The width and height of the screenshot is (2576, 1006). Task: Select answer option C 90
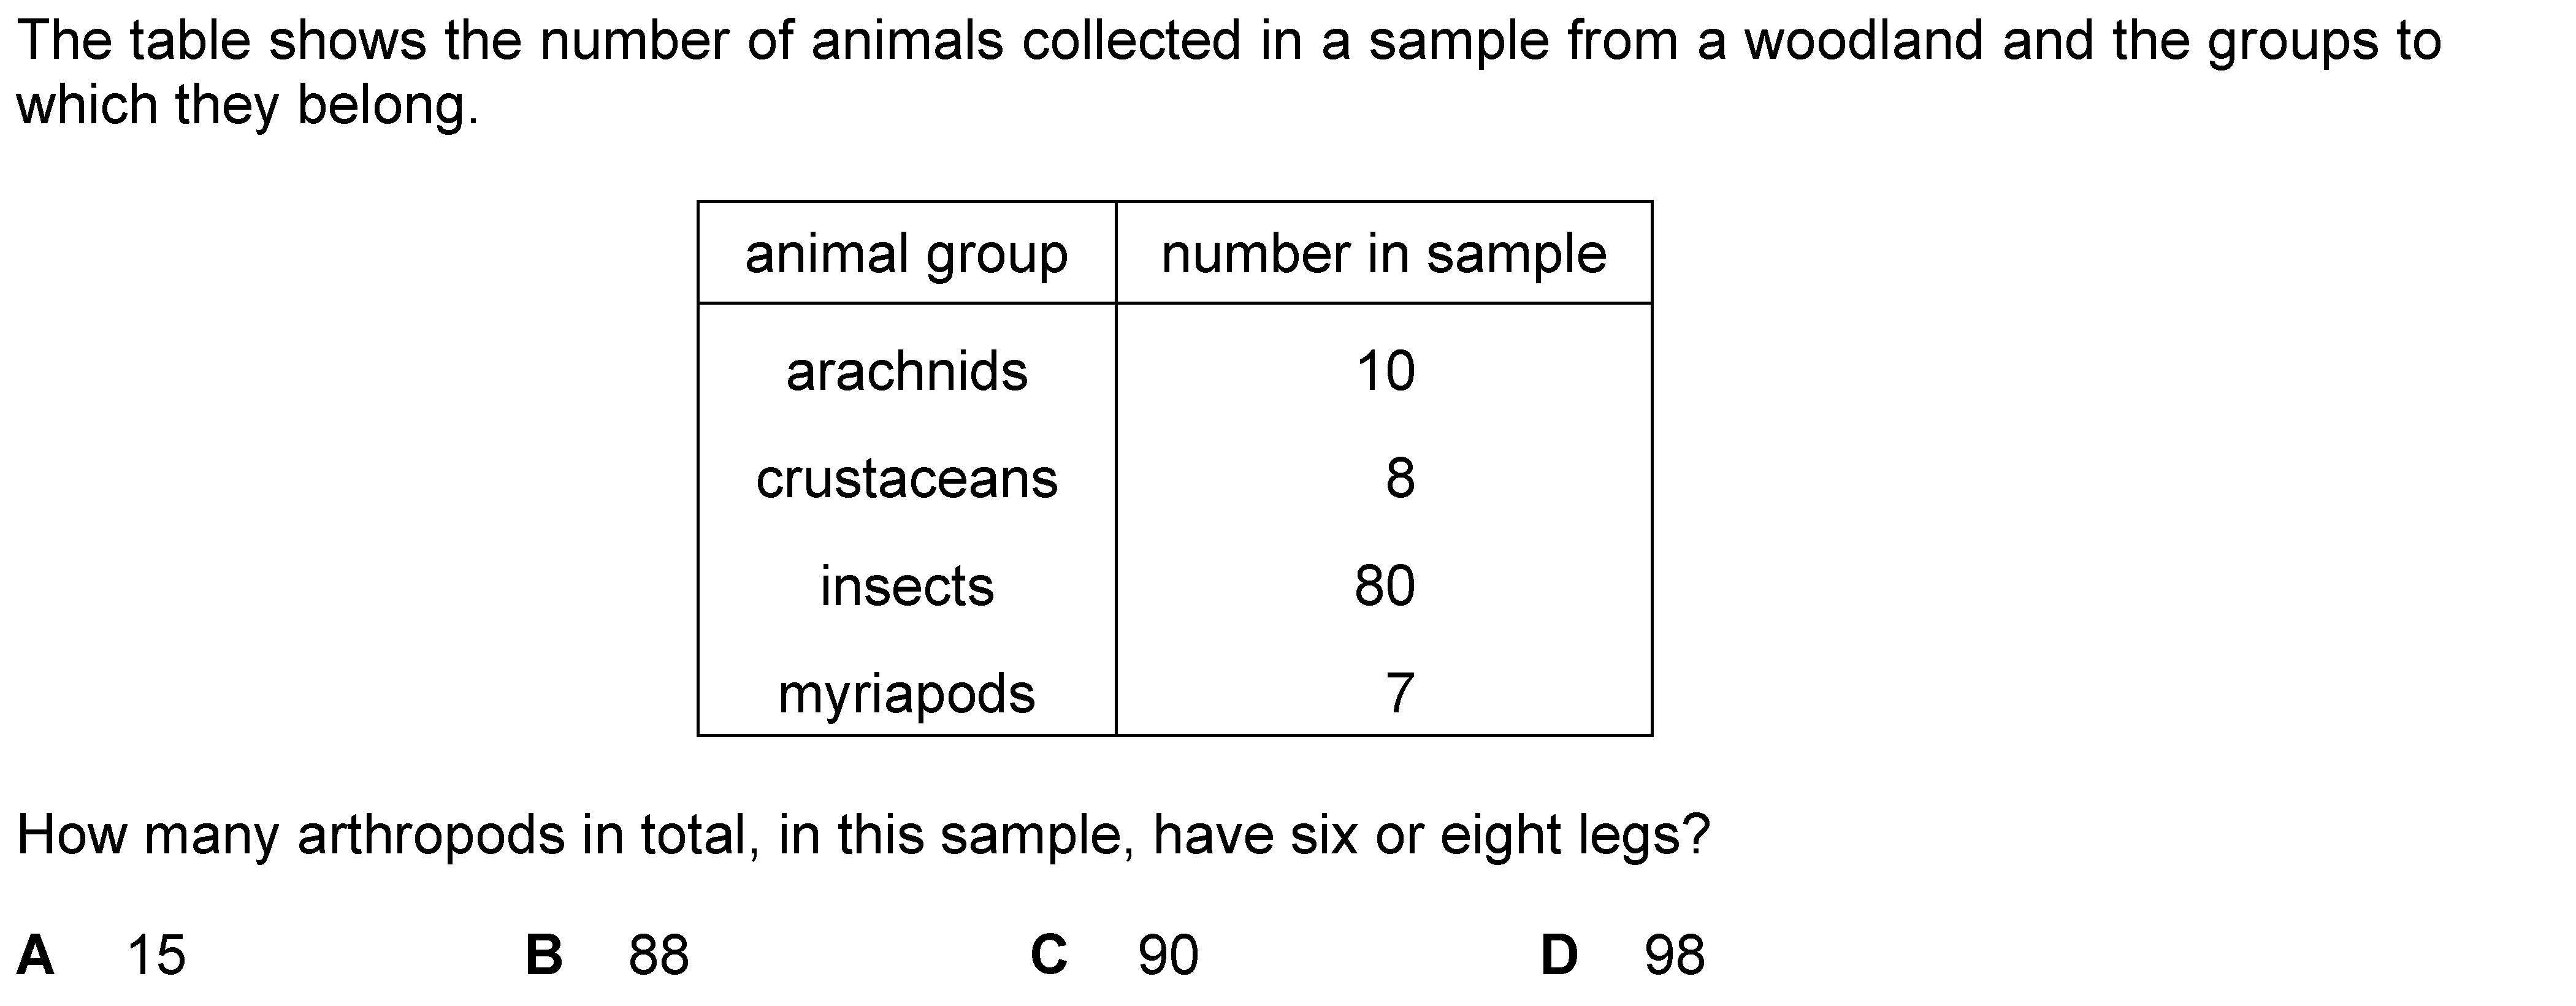pos(1114,955)
